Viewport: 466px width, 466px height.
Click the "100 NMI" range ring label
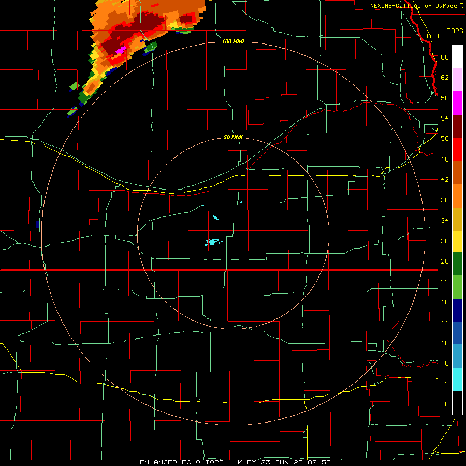(234, 41)
